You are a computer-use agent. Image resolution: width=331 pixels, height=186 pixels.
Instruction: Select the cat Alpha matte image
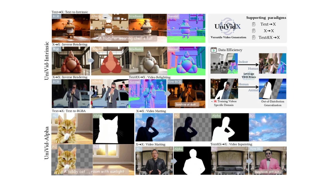[x=114, y=129]
